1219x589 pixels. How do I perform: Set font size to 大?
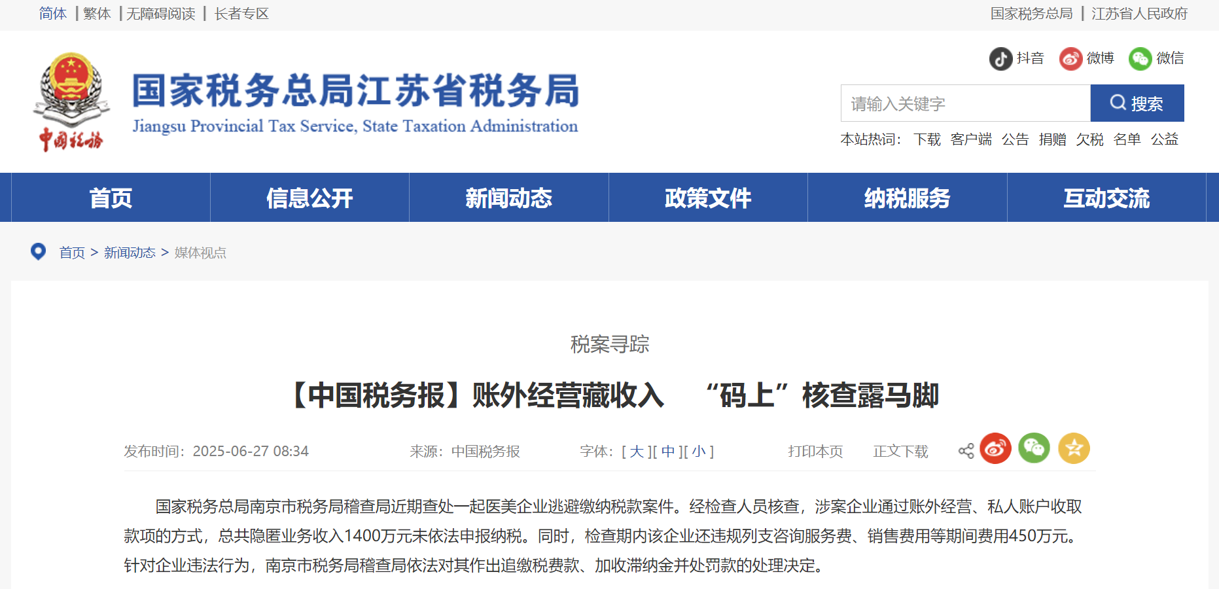point(637,452)
